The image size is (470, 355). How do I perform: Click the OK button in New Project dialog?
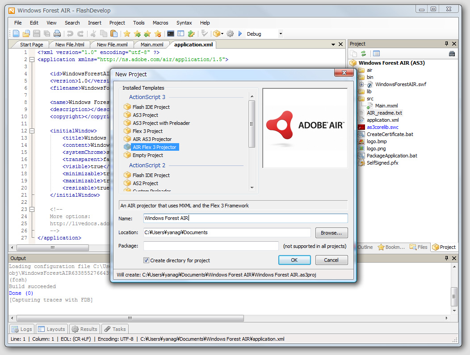pyautogui.click(x=294, y=260)
